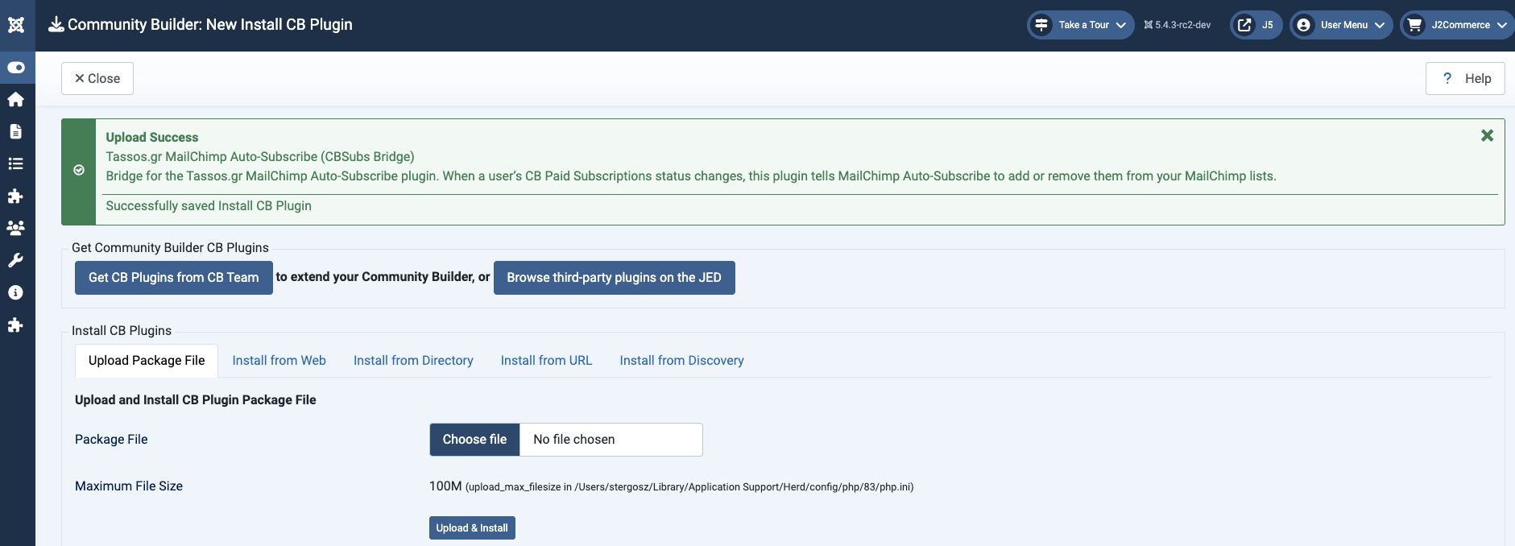Dismiss the Upload Success alert
Screen dimensions: 1515x546
tap(1487, 135)
